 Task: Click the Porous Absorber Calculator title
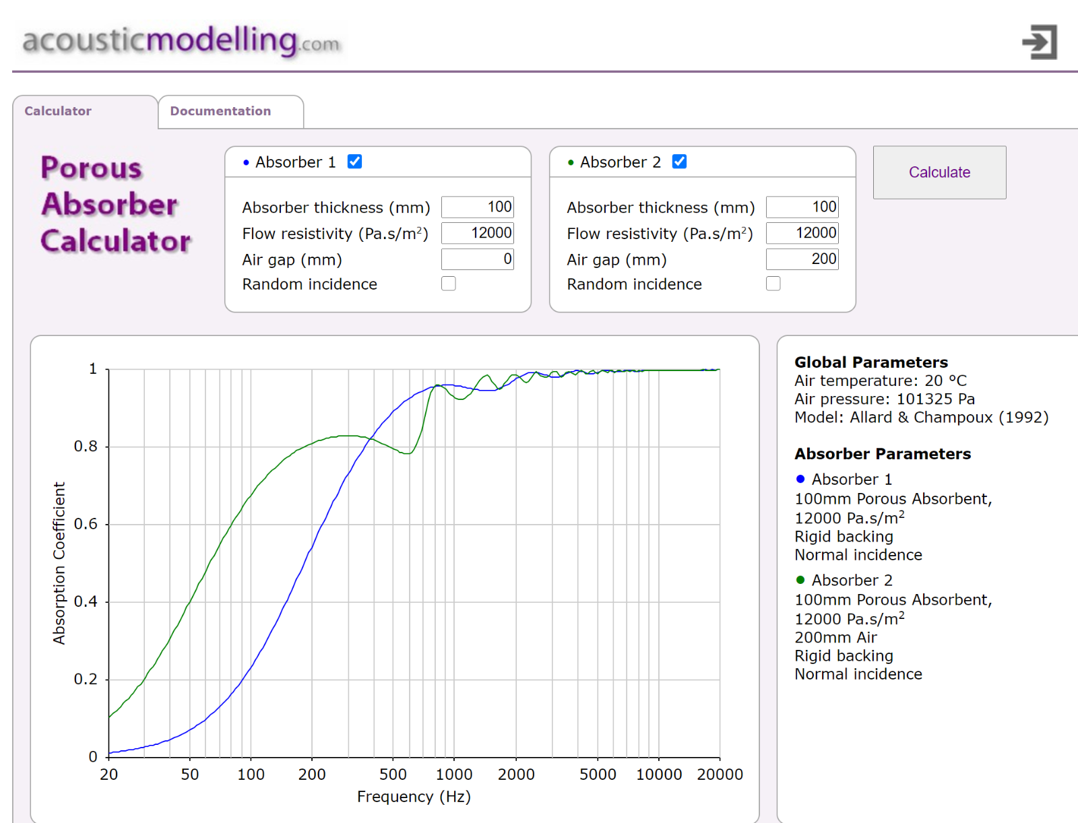116,205
